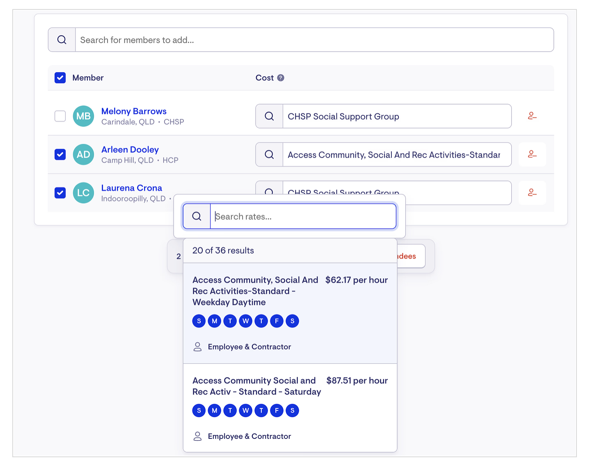Remove Melony Barrows using the remove-member icon
Screen dimensions: 590x463
pyautogui.click(x=532, y=116)
